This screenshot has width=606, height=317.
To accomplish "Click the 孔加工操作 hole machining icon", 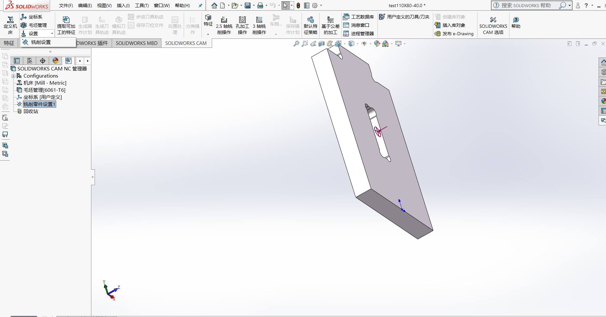I will point(242,20).
